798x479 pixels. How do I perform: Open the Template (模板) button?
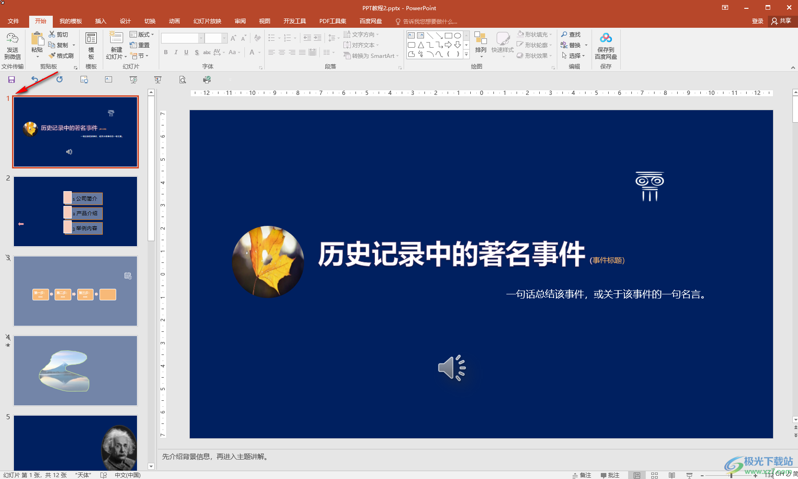point(91,46)
